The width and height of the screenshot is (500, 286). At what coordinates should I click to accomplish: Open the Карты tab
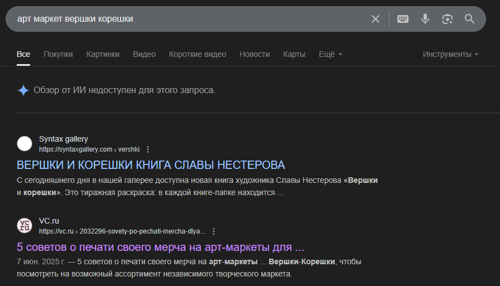coord(294,55)
